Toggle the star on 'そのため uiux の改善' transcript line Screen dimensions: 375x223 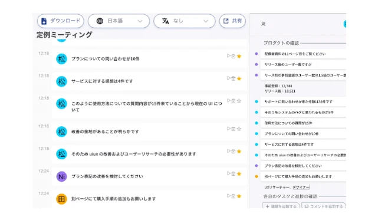239,151
